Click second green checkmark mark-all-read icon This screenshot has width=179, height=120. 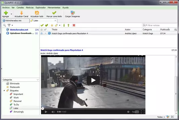point(47,25)
